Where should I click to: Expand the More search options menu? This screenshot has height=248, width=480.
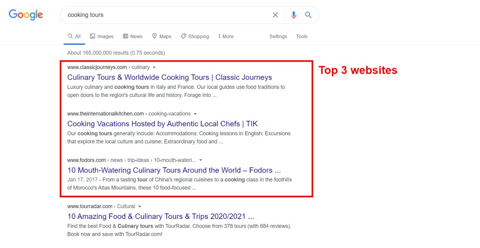[x=226, y=36]
